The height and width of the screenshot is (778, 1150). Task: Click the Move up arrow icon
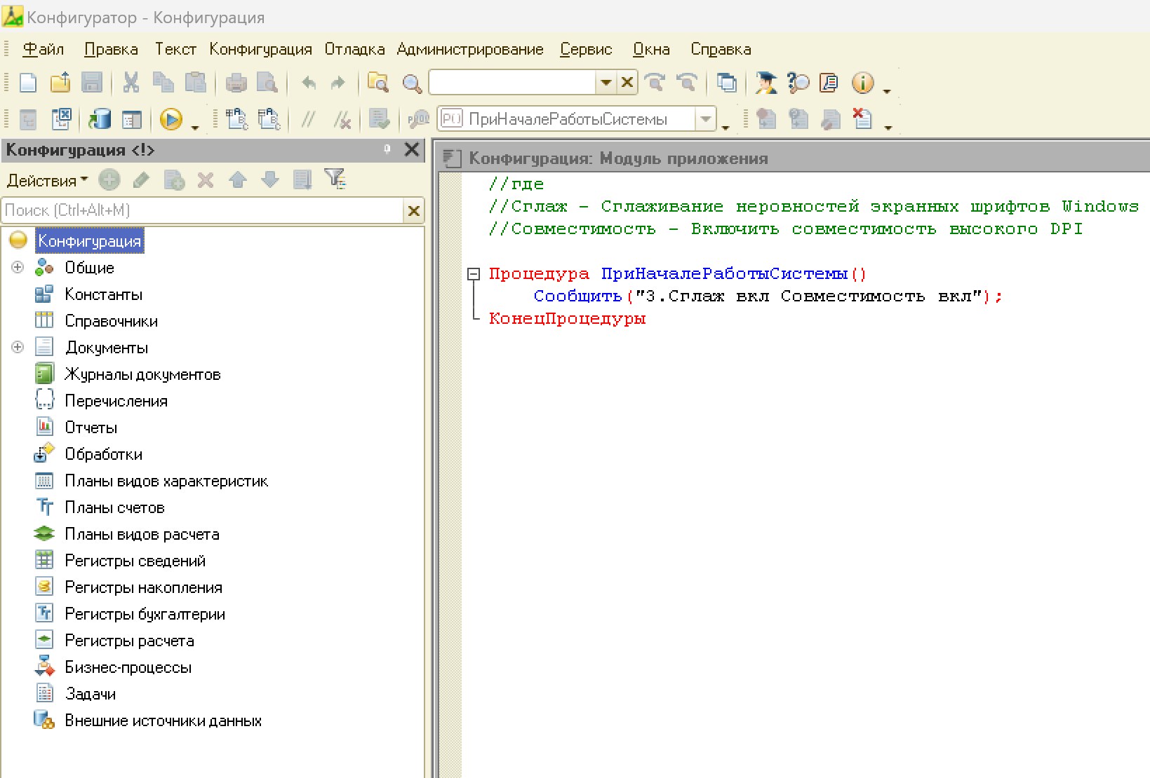click(x=238, y=180)
